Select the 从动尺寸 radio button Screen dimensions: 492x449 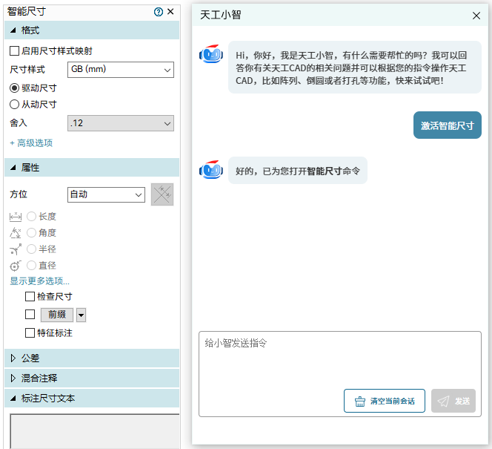pyautogui.click(x=14, y=105)
